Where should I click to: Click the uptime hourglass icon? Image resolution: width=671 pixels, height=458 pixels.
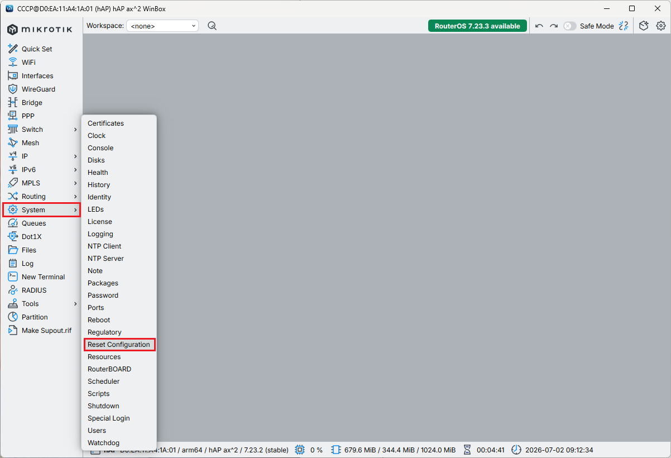pos(468,450)
